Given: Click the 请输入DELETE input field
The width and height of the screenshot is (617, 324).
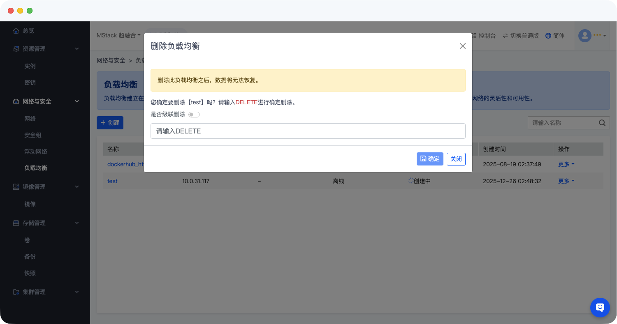Looking at the screenshot, I should pos(308,131).
